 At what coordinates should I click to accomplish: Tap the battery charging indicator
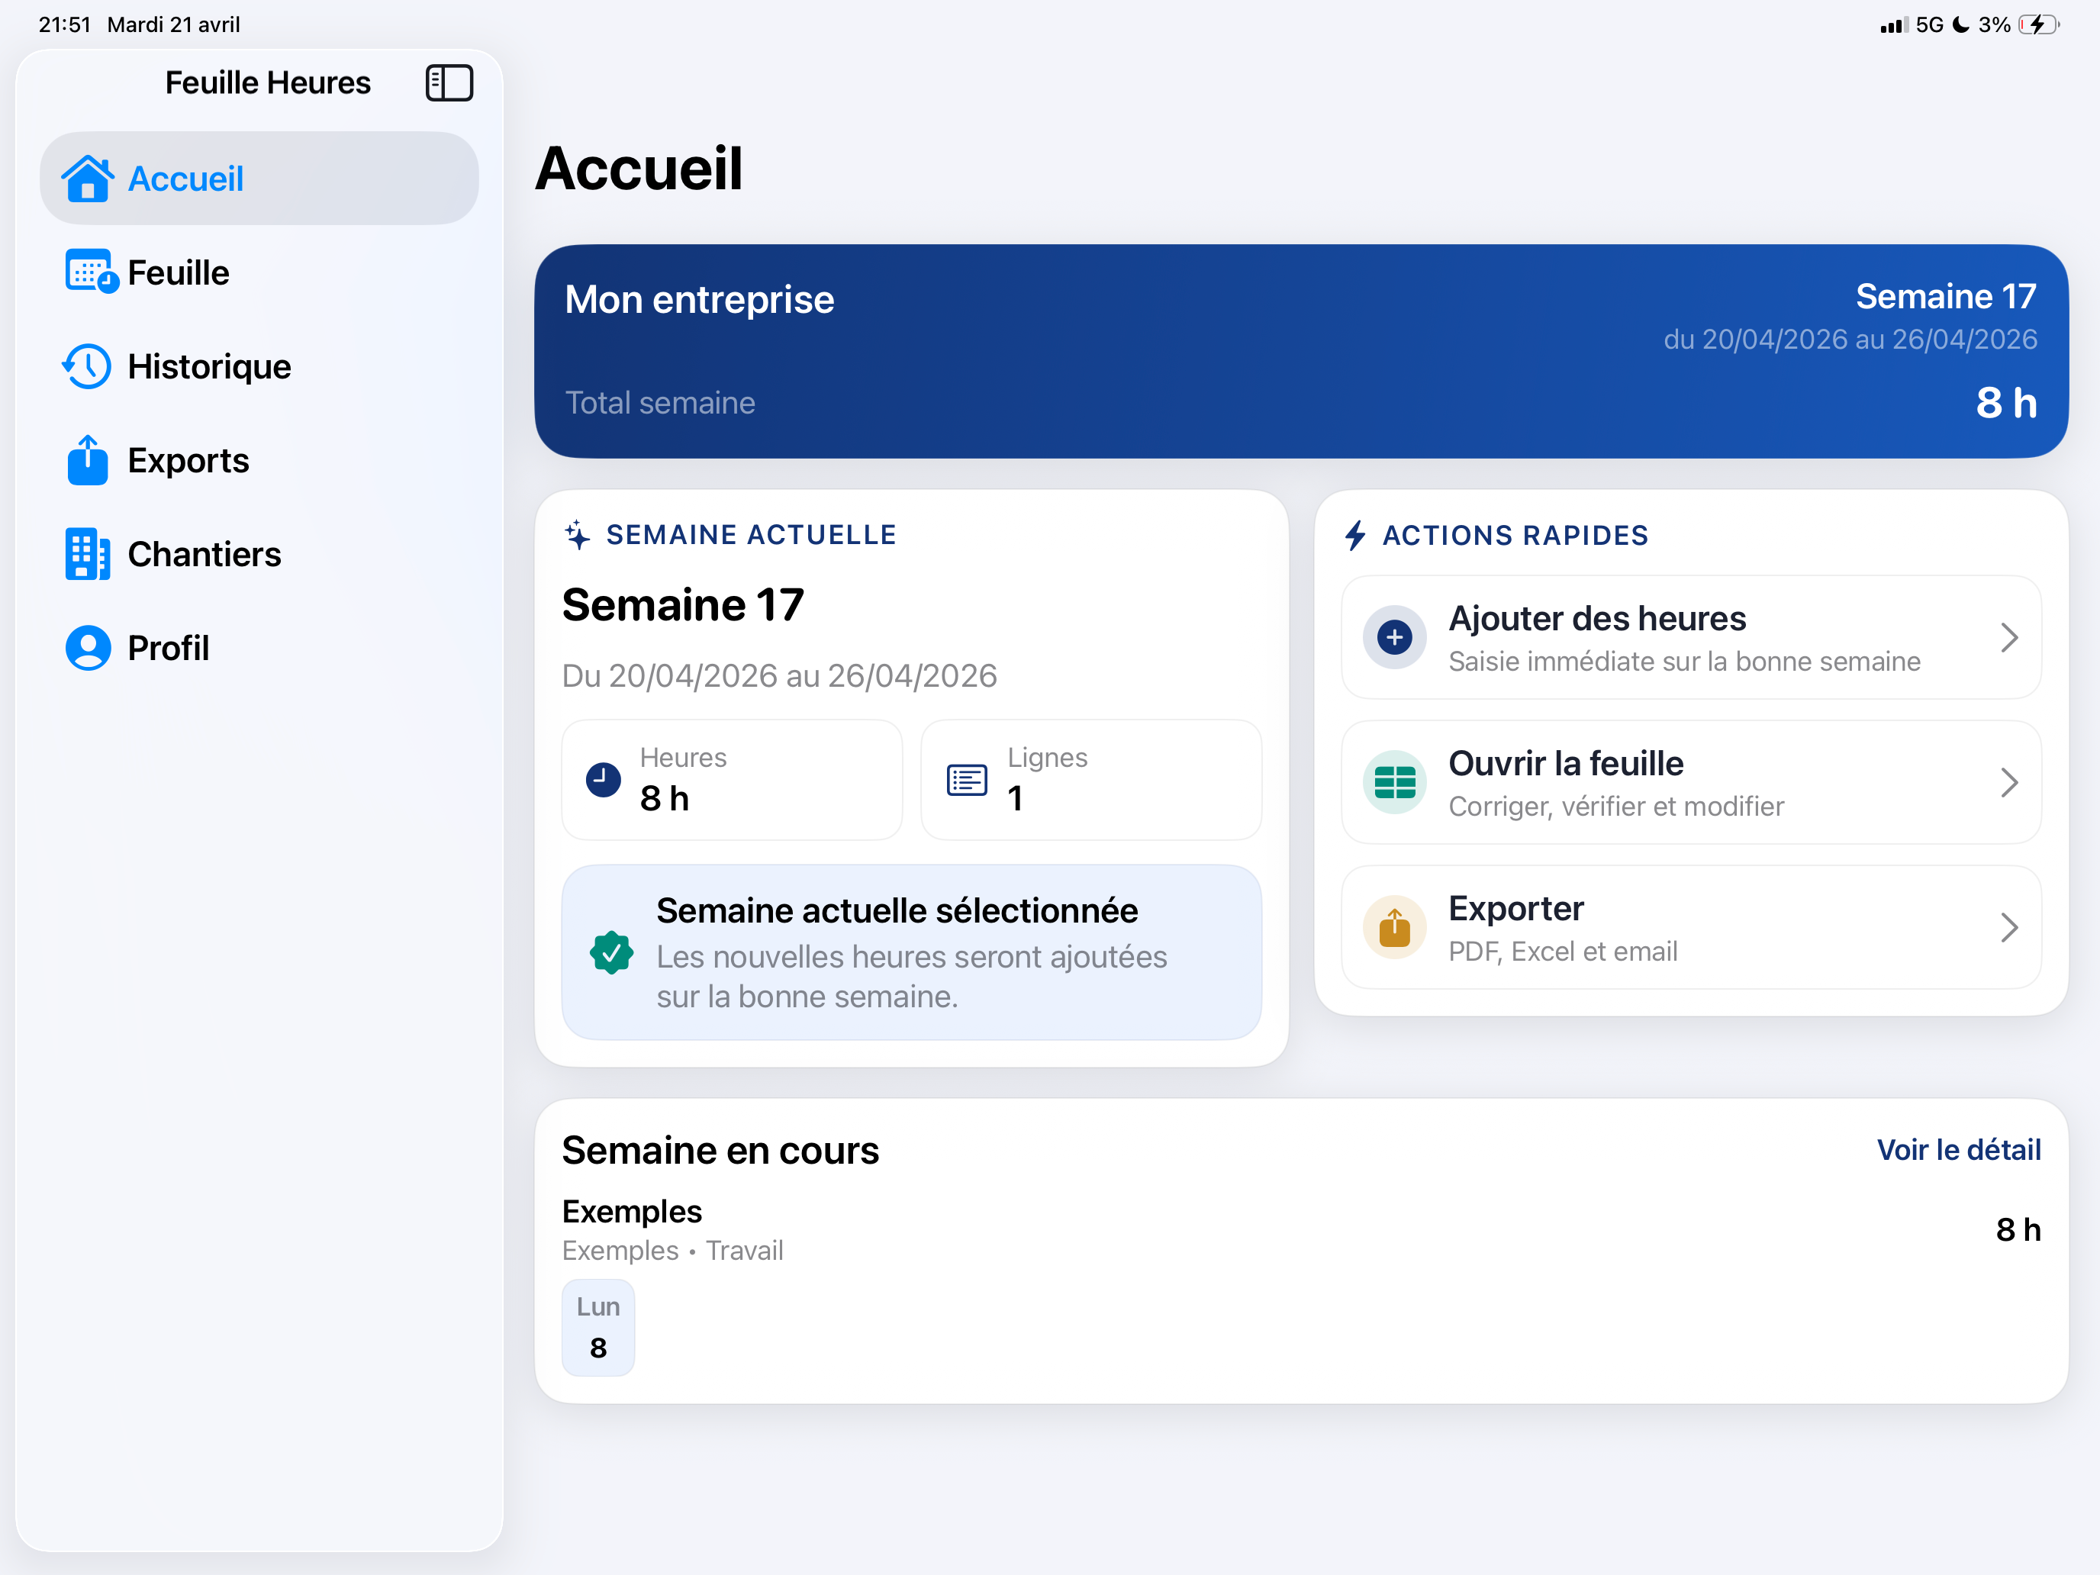click(x=2038, y=24)
